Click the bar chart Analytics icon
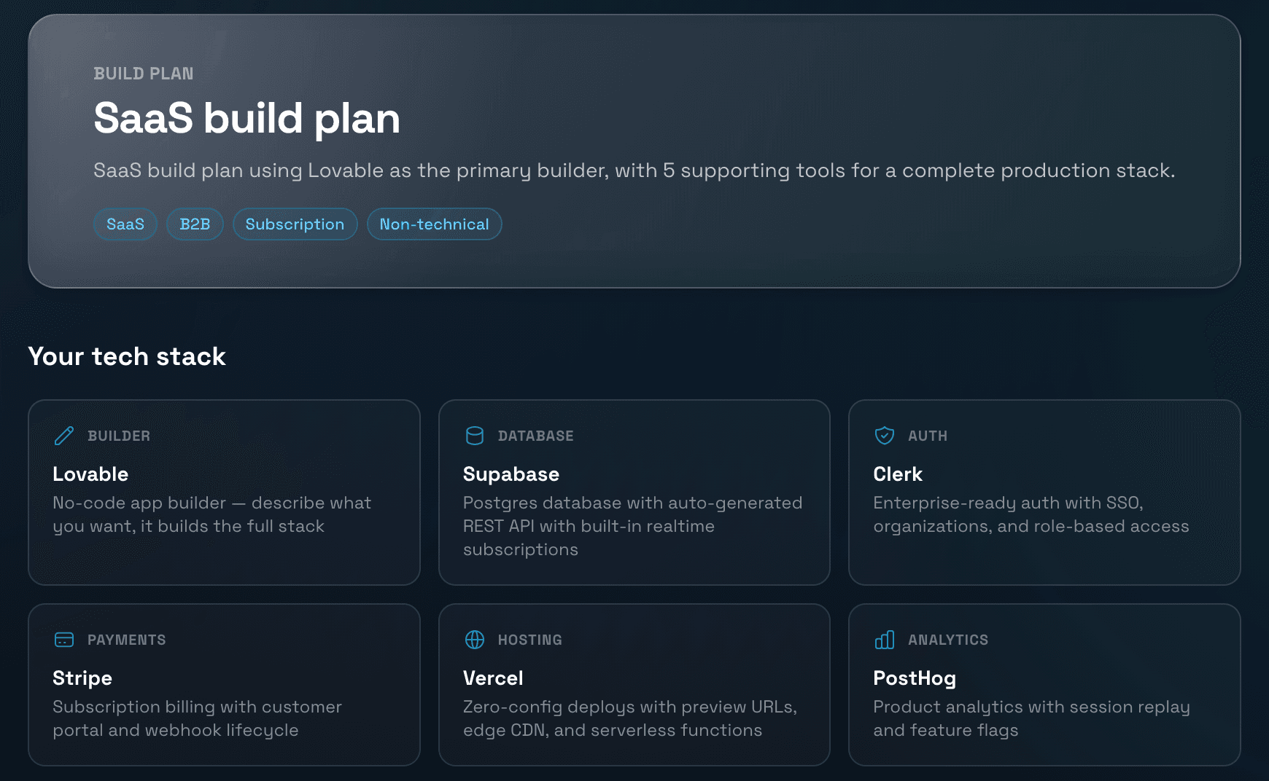 [x=885, y=640]
